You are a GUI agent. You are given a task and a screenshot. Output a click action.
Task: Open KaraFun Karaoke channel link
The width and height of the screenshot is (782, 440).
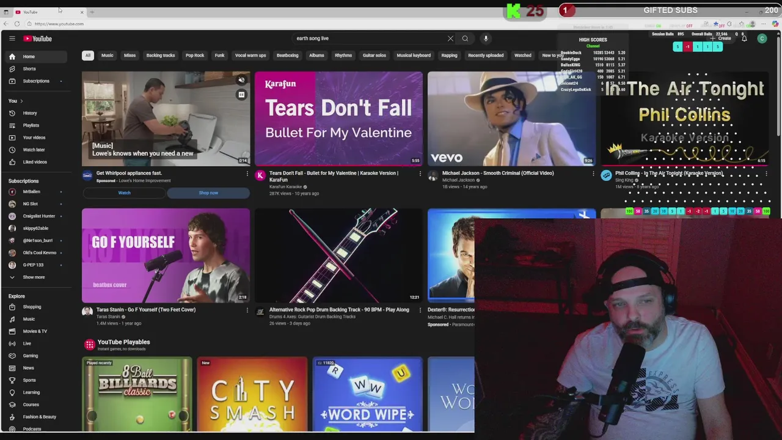(285, 187)
